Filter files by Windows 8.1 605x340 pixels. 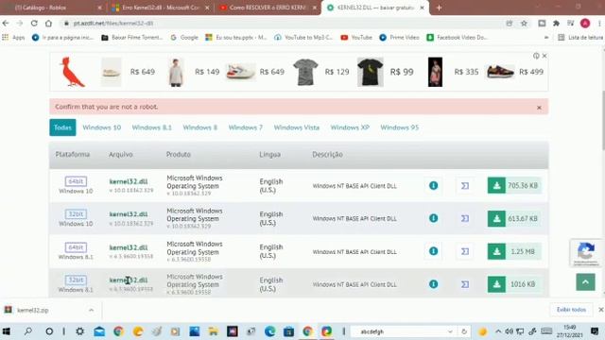pos(151,127)
